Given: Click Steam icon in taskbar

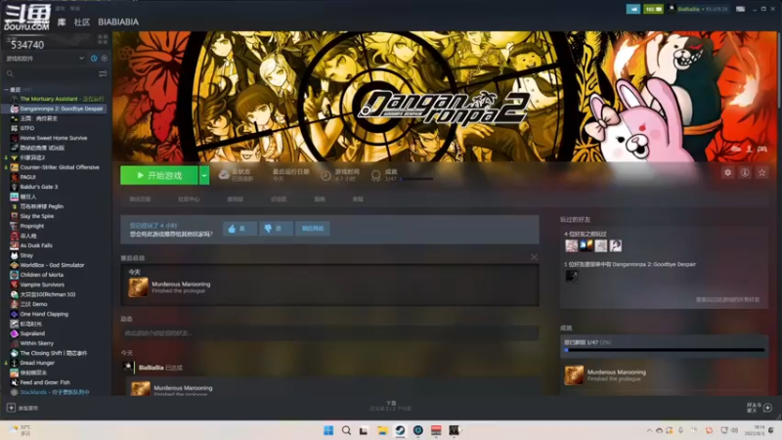Looking at the screenshot, I should coord(400,430).
